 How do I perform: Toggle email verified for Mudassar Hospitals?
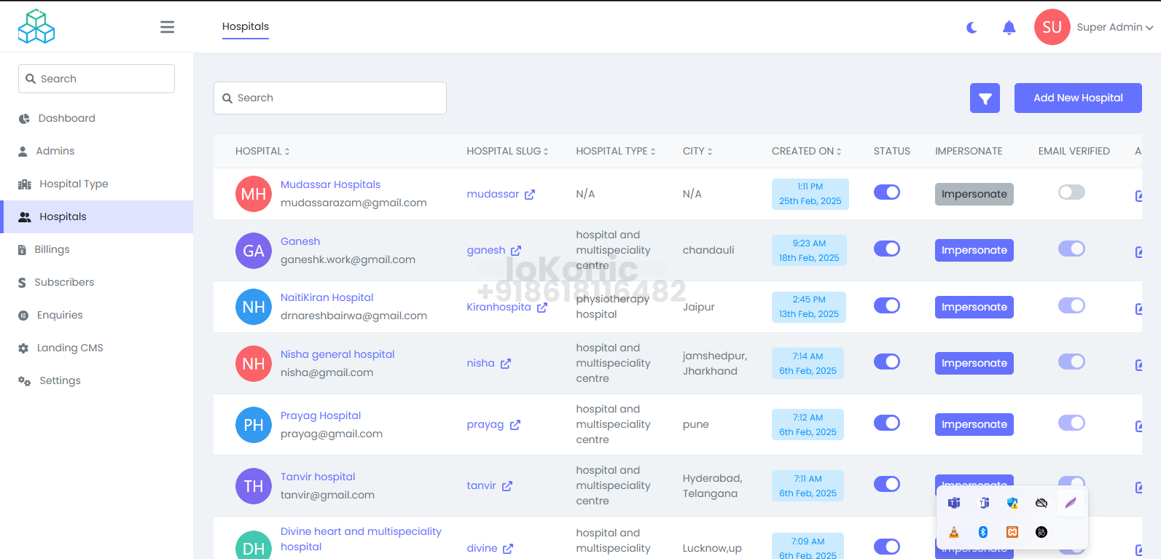tap(1071, 192)
